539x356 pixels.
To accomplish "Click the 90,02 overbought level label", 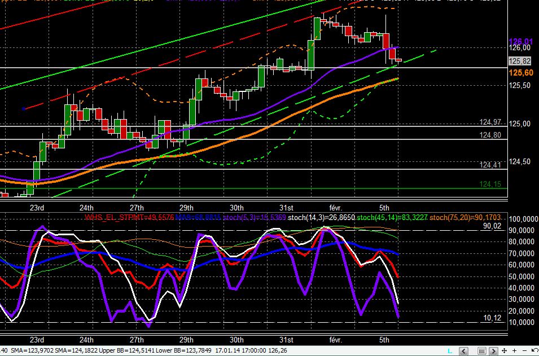I will pyautogui.click(x=492, y=226).
